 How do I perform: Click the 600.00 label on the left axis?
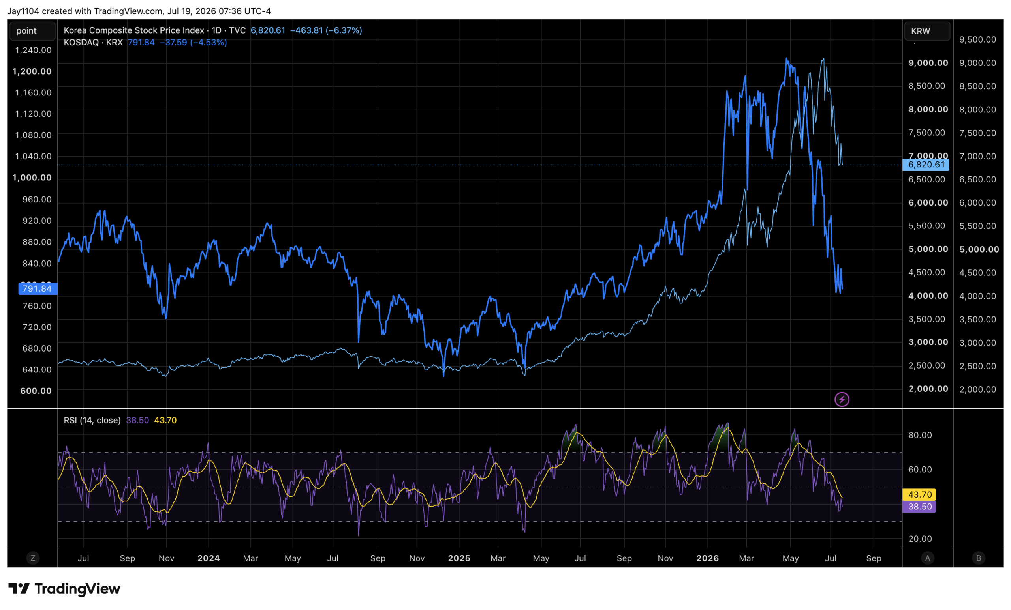(x=36, y=391)
